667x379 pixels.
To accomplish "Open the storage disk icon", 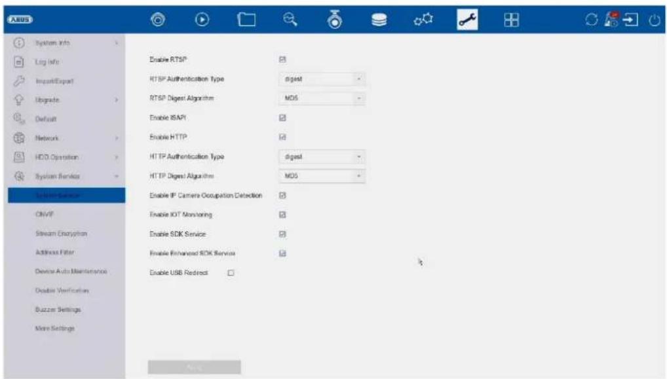I will click(379, 20).
